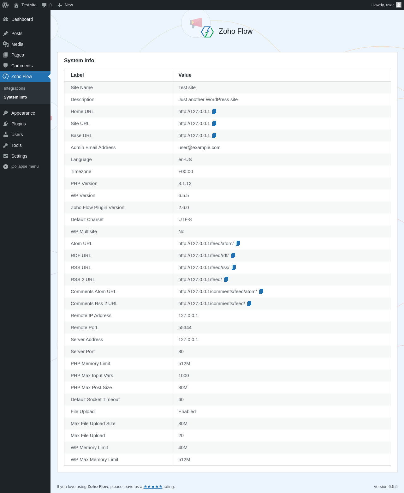Click the Default Charset value UTF-8
Viewport: 404px width, 493px height.
pyautogui.click(x=185, y=219)
